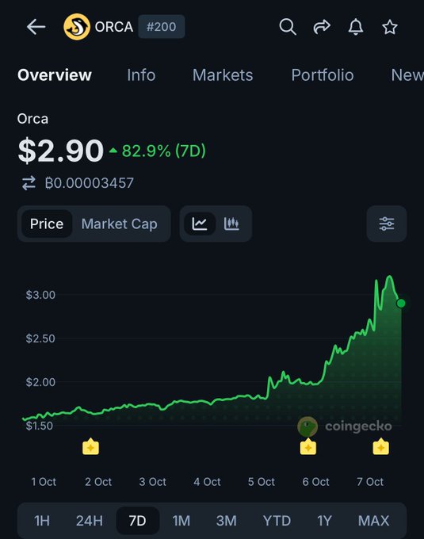
Task: Choose the MAX time range
Action: coord(373,521)
